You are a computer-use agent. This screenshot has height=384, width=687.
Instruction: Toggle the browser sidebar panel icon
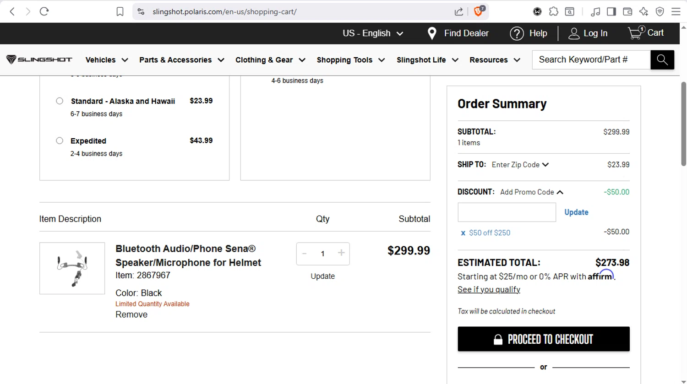[x=611, y=11]
